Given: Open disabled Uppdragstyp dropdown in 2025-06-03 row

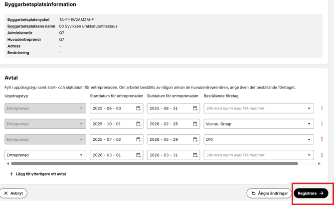Looking at the screenshot, I should click(45, 108).
